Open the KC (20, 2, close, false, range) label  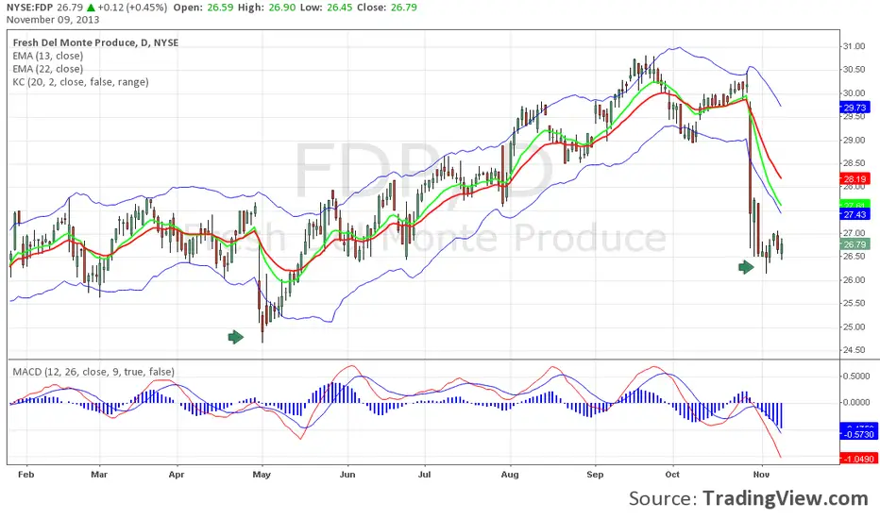pyautogui.click(x=80, y=82)
